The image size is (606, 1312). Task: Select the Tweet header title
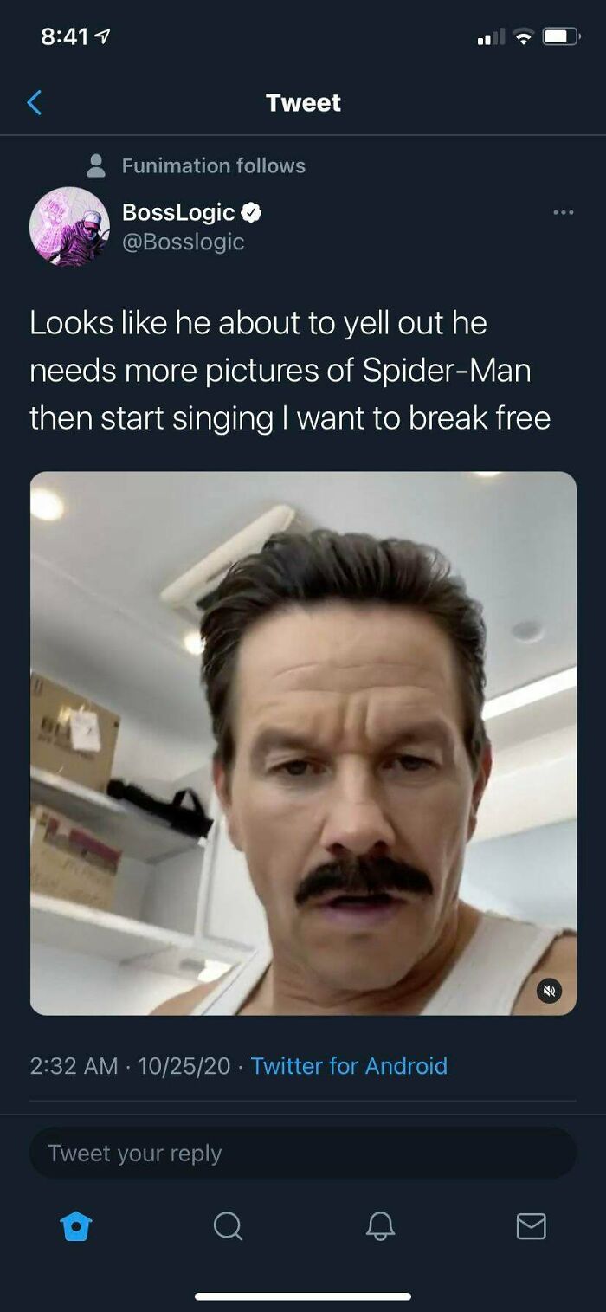303,102
